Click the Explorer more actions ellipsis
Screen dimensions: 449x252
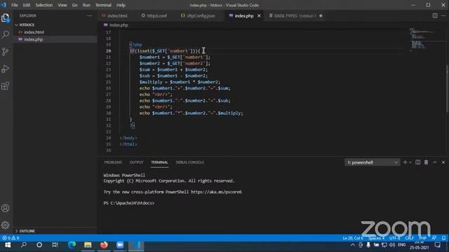(x=90, y=15)
